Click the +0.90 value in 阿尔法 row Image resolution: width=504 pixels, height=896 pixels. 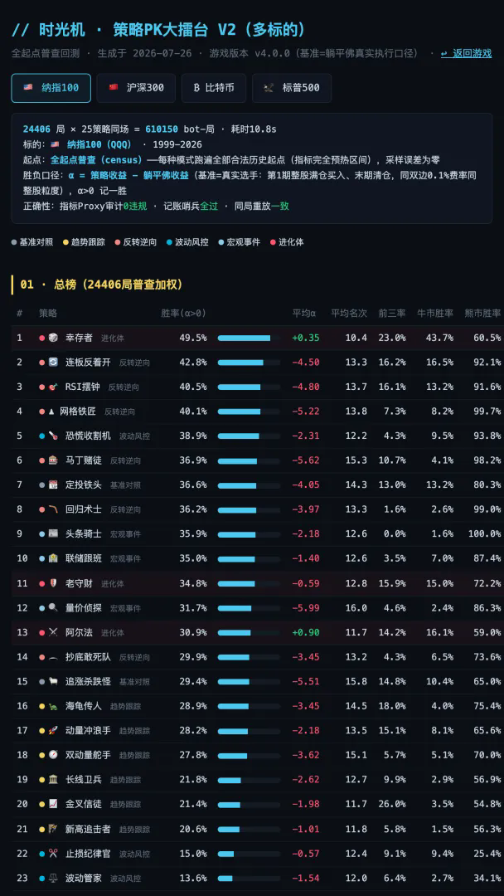305,632
